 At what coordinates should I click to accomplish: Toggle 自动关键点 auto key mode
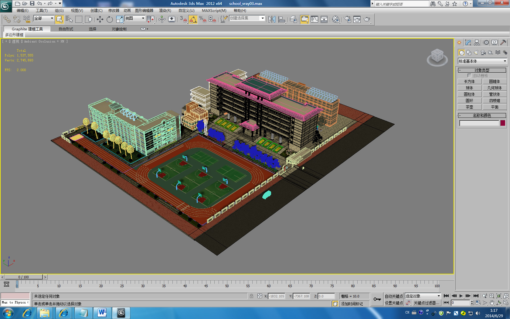click(393, 296)
